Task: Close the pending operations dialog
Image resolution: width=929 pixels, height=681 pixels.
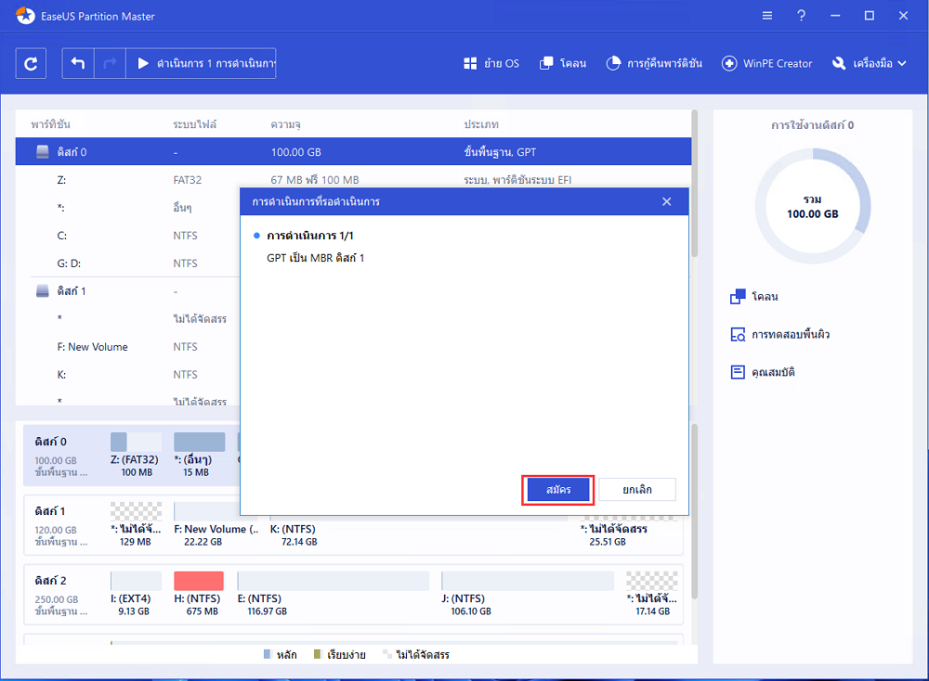Action: pyautogui.click(x=666, y=201)
